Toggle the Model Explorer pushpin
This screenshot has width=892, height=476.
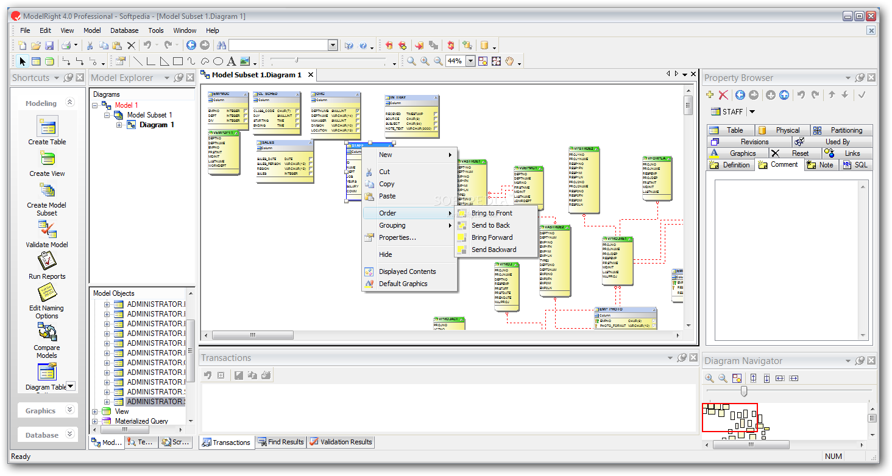point(179,78)
